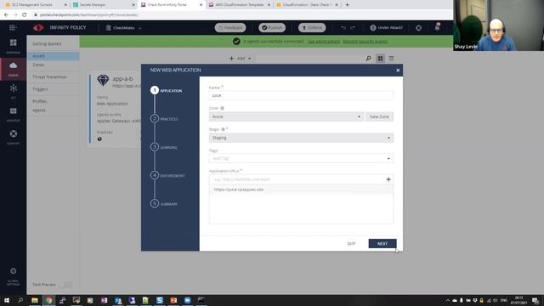Go to Practices step in wizard

(164, 119)
